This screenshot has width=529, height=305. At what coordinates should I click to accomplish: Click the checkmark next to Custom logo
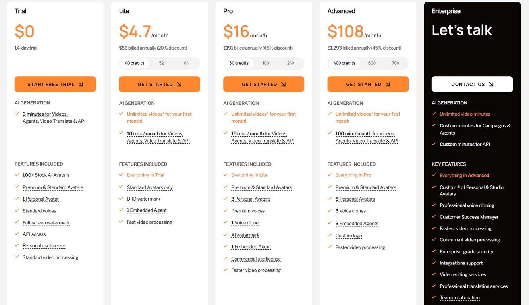(330, 235)
